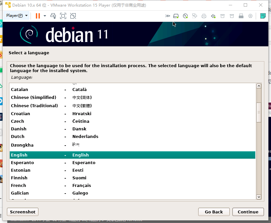Viewport: 271px width, 223px height.
Task: Select Croatian language row
Action: click(133, 114)
